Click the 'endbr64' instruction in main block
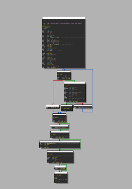Viewport: 132px width, 189px height. coord(44,29)
